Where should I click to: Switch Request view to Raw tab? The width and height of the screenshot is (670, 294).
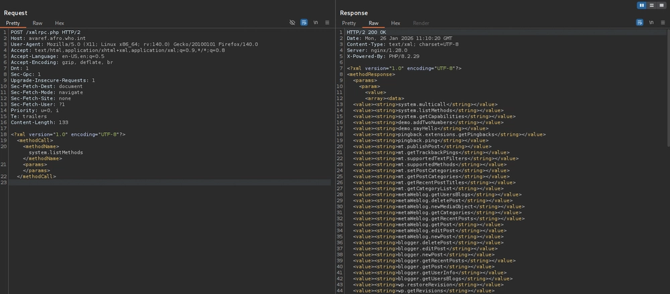click(x=38, y=23)
